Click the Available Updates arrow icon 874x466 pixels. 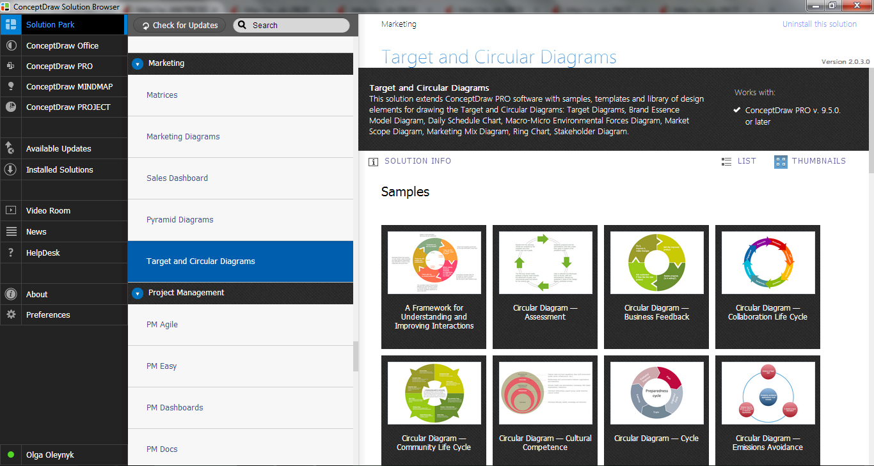pyautogui.click(x=11, y=148)
